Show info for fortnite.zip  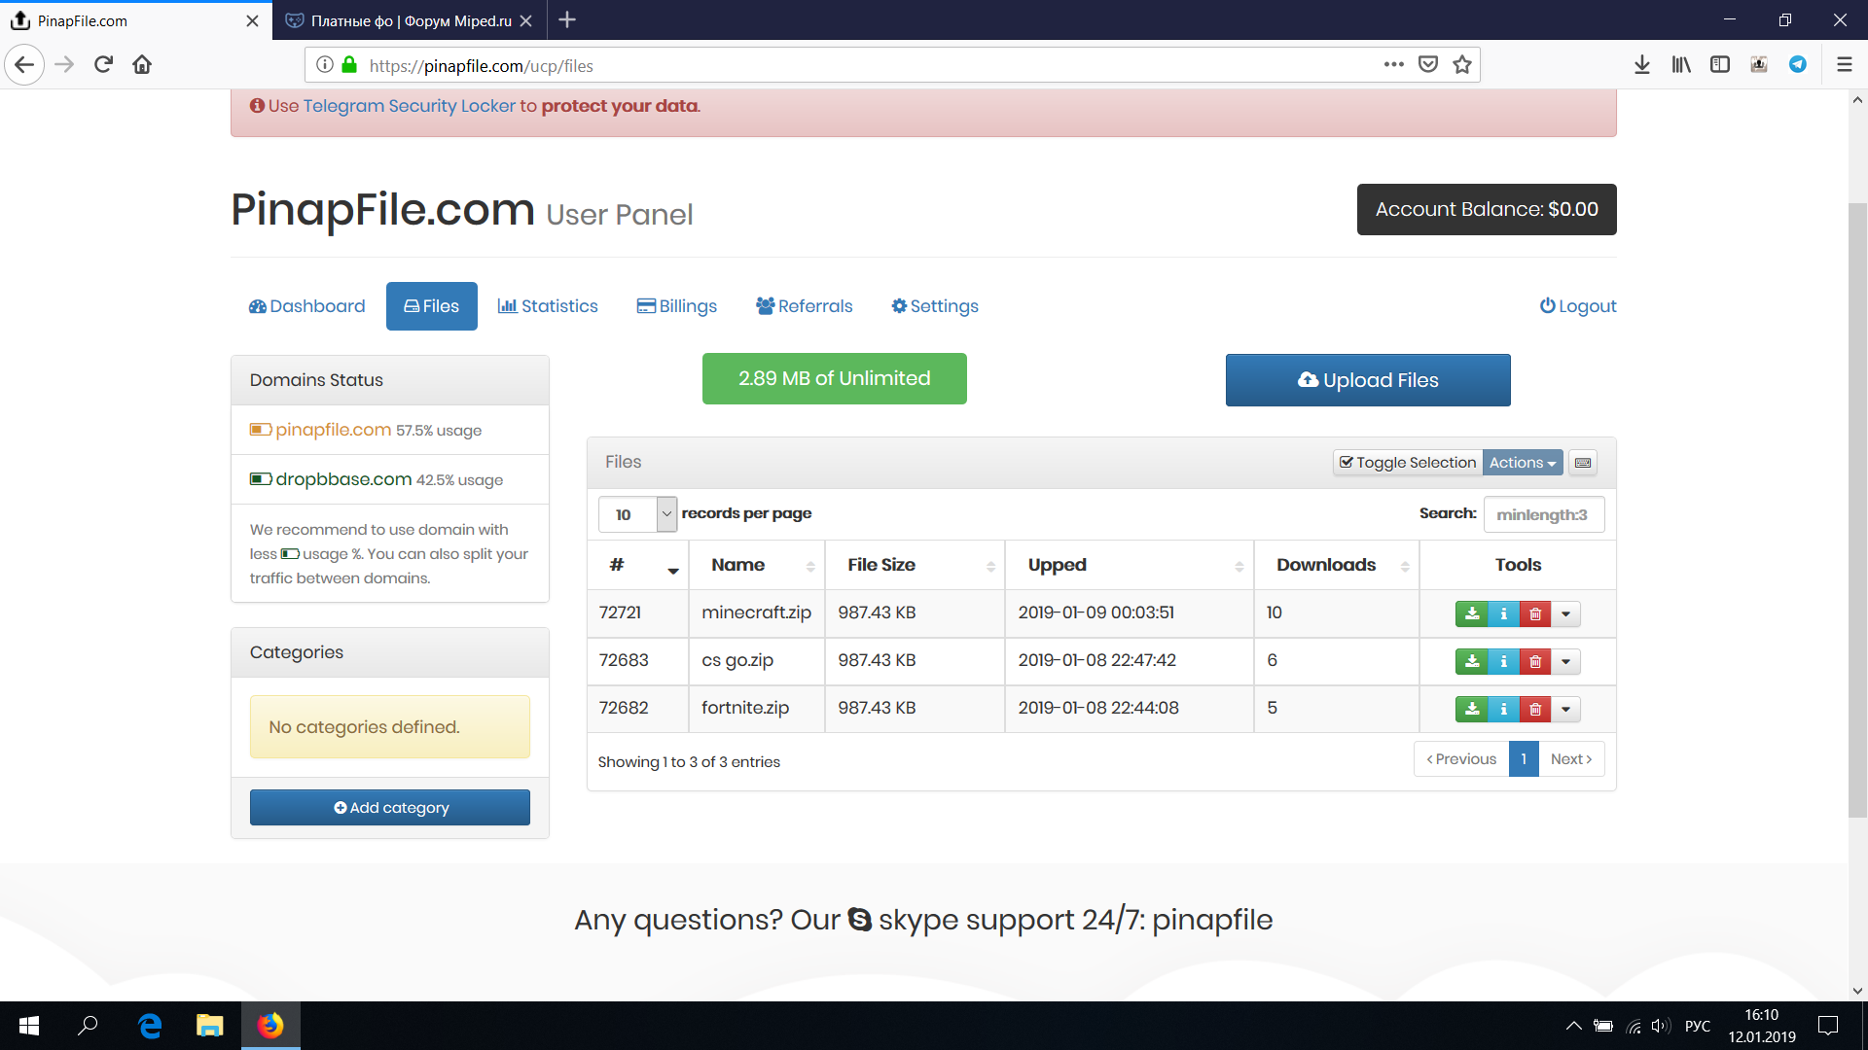(1503, 709)
